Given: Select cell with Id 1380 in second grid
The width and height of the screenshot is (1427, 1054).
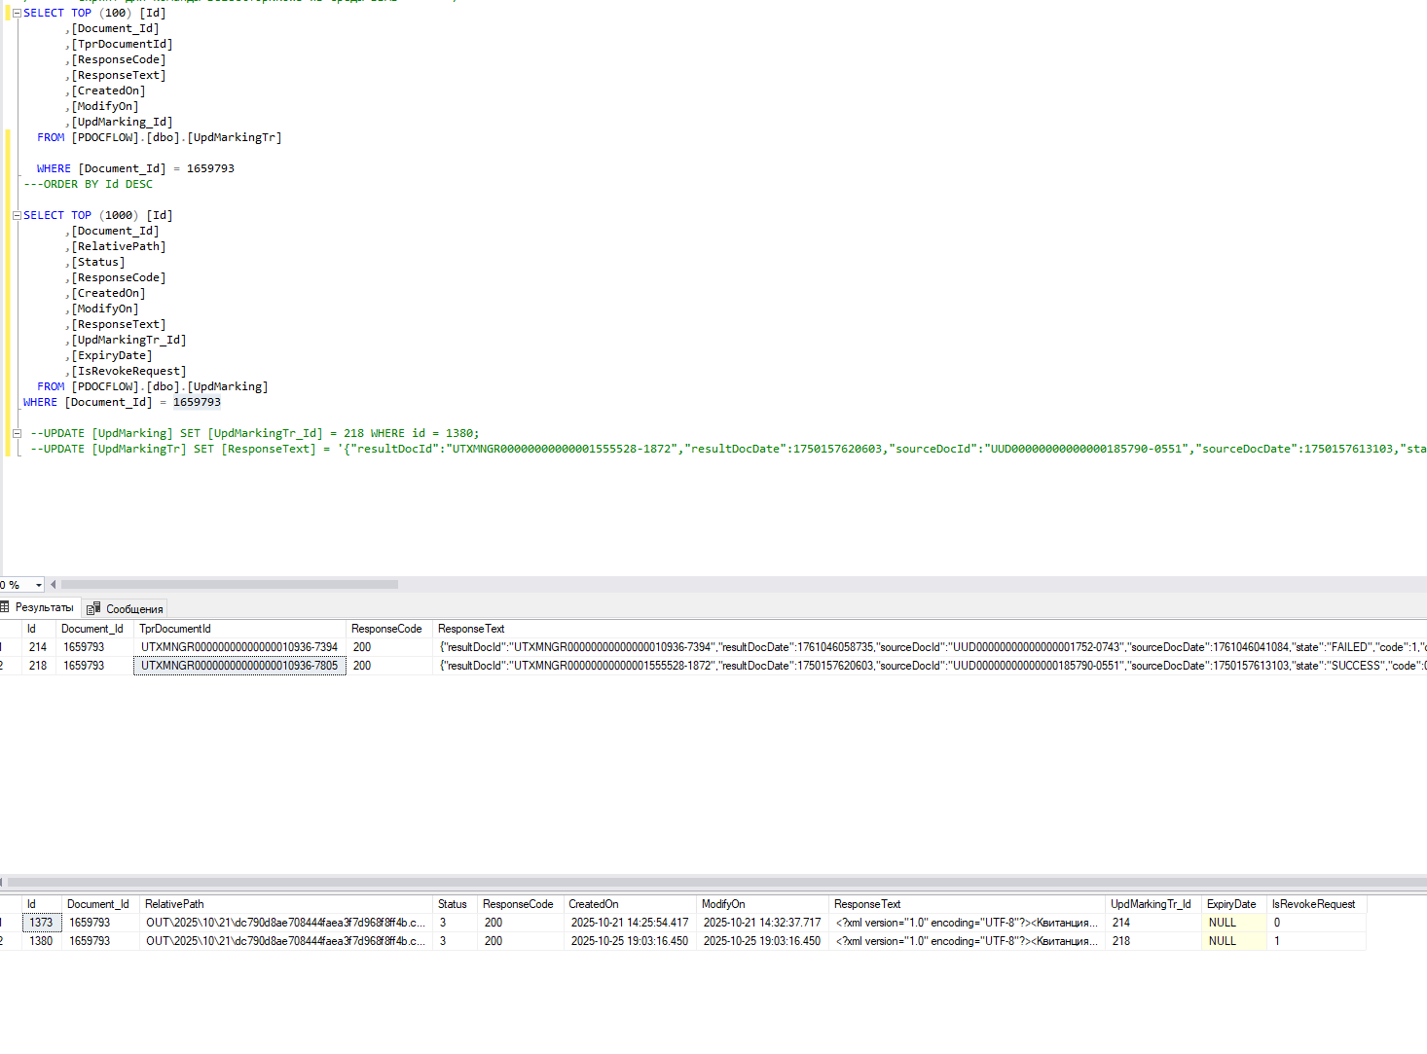Looking at the screenshot, I should (x=42, y=941).
